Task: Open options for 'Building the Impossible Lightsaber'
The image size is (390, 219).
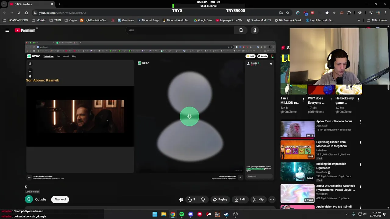Action: (x=360, y=164)
